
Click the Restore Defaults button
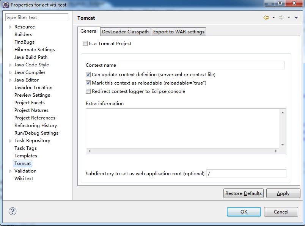pos(244,193)
